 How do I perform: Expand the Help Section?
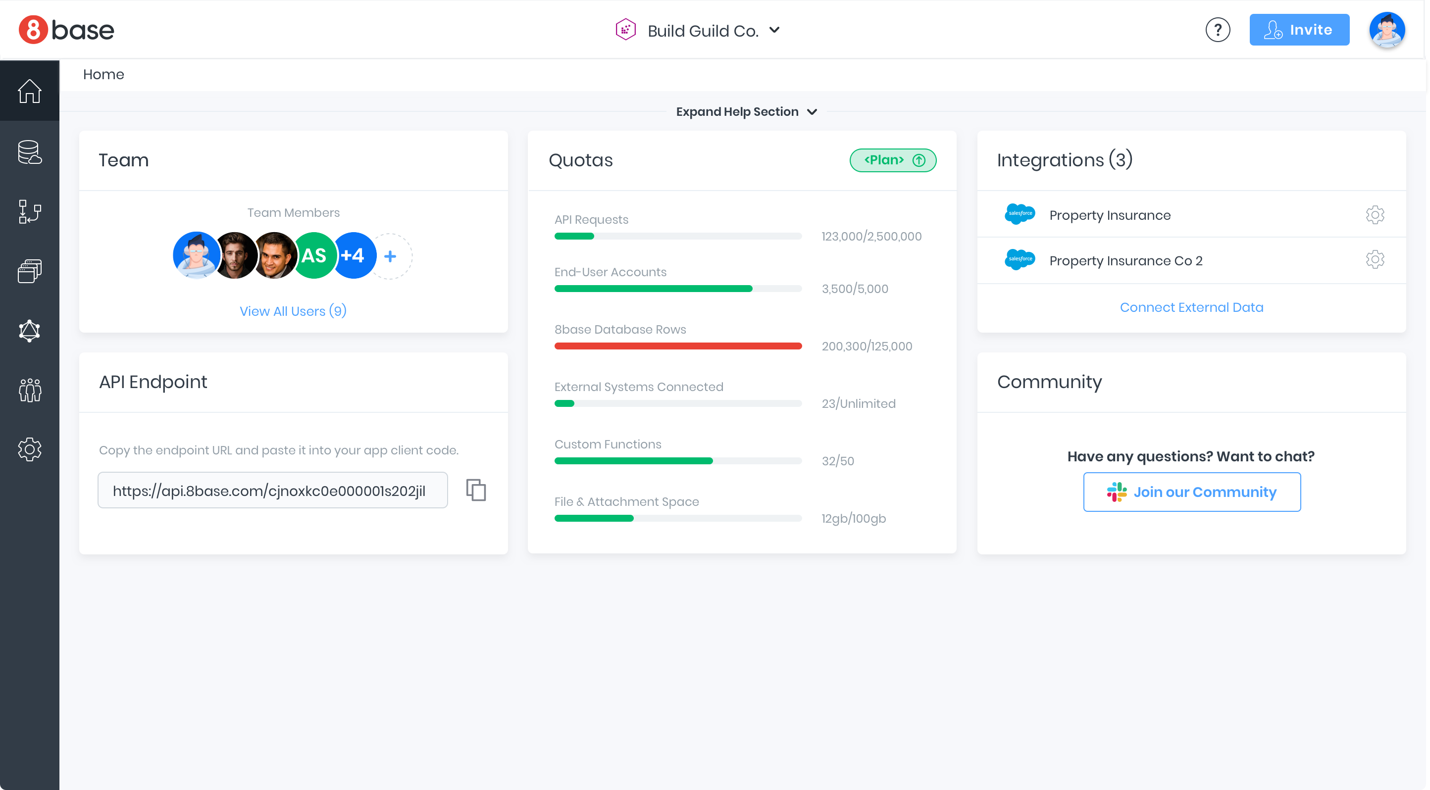[x=746, y=112]
